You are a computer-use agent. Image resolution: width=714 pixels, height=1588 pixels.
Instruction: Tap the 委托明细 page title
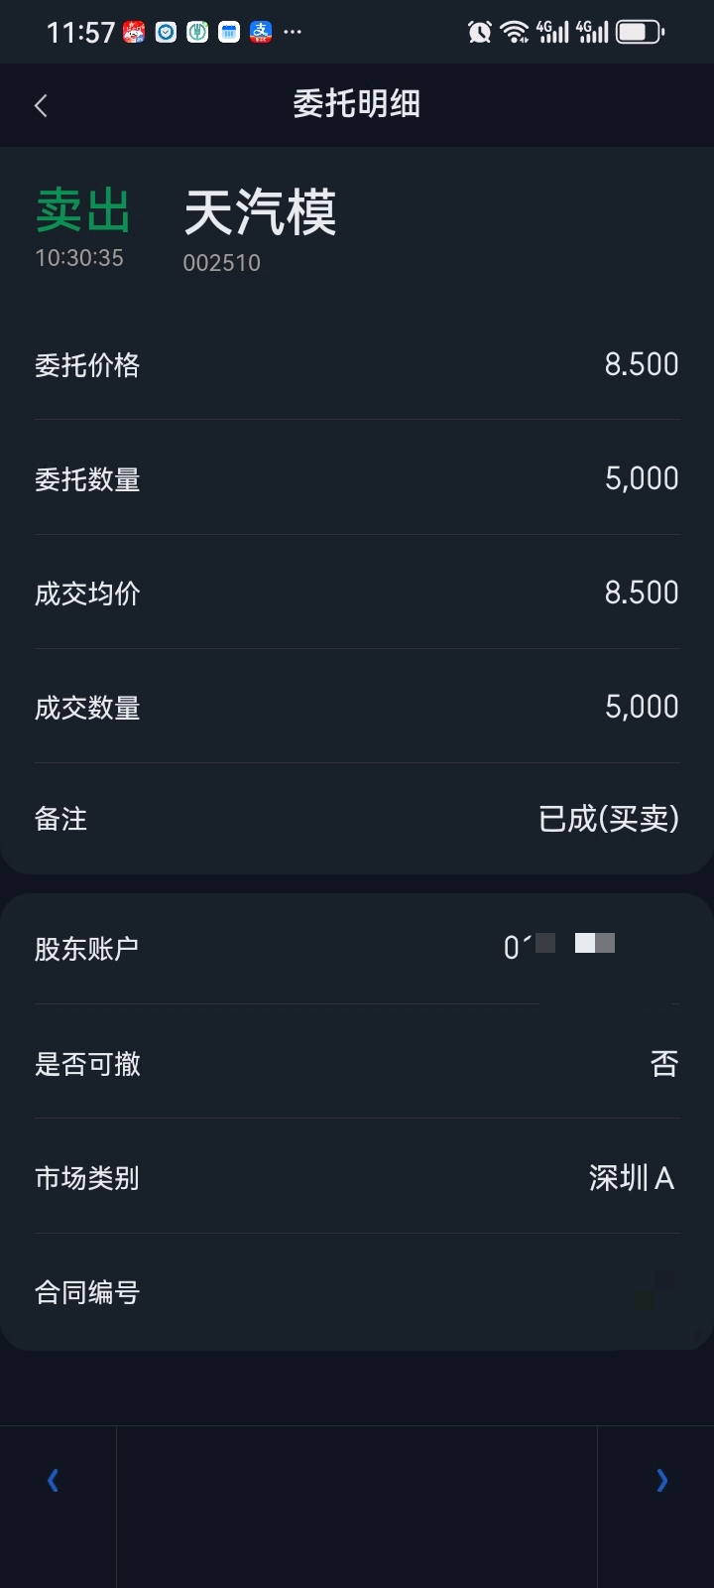point(357,103)
